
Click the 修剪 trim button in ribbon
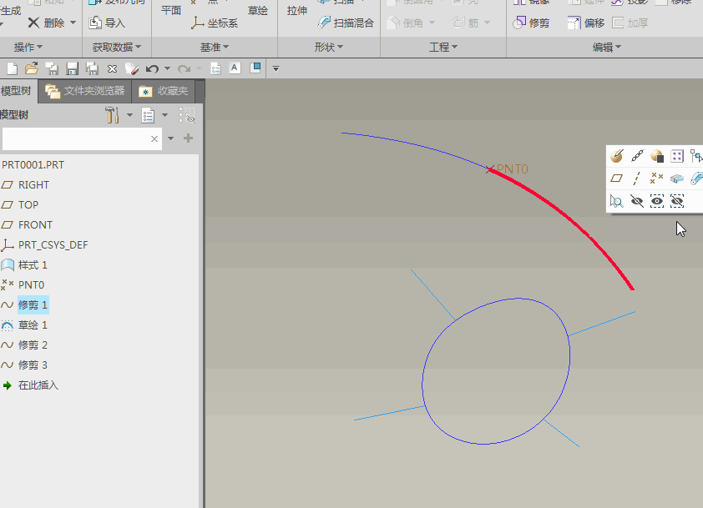(x=531, y=23)
